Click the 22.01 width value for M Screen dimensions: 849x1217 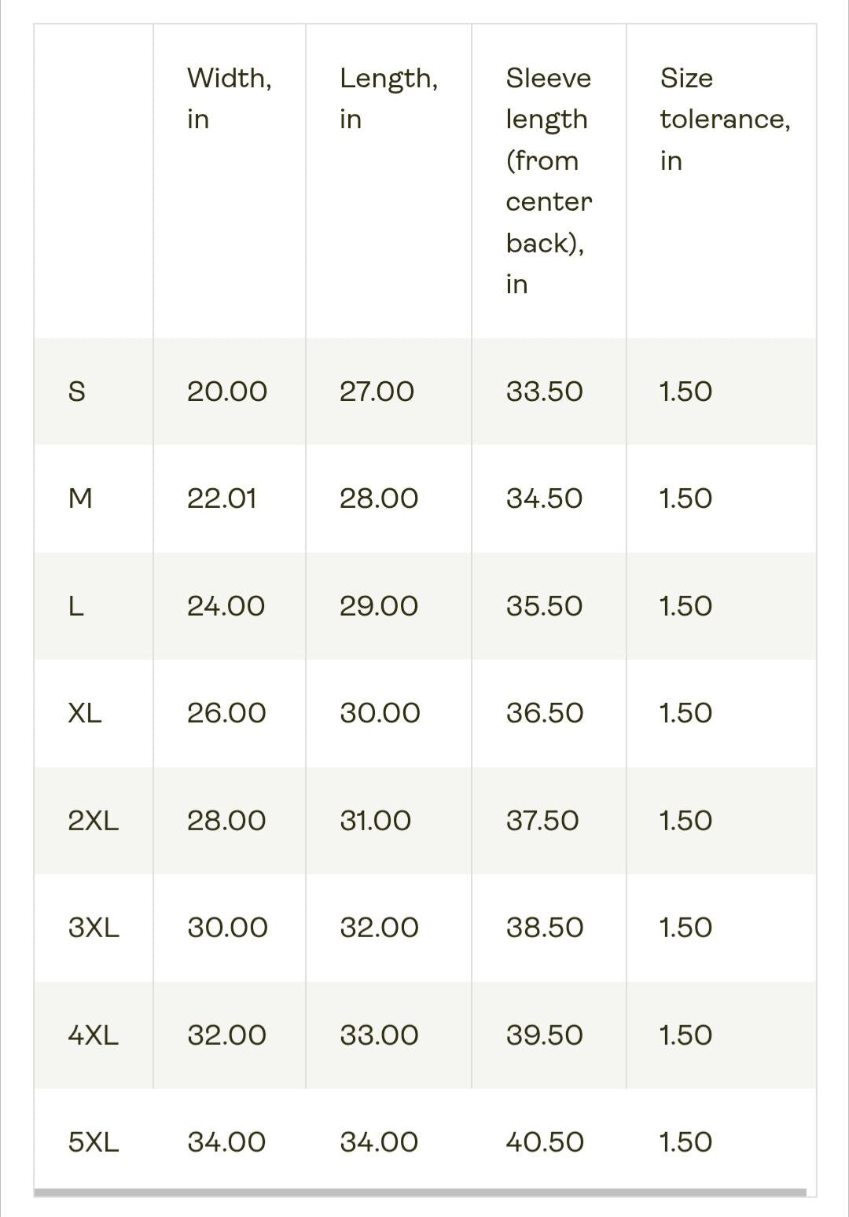[x=222, y=498]
